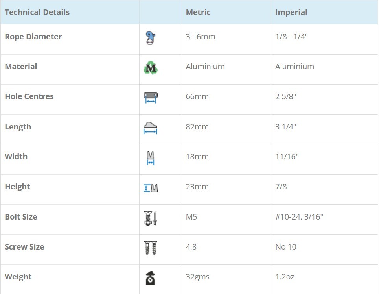Click the weight scale icon

click(x=150, y=278)
